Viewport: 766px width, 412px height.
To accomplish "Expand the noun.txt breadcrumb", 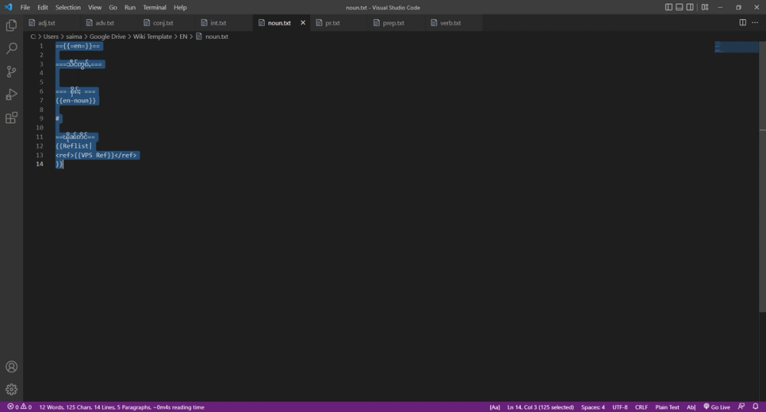I will (212, 36).
